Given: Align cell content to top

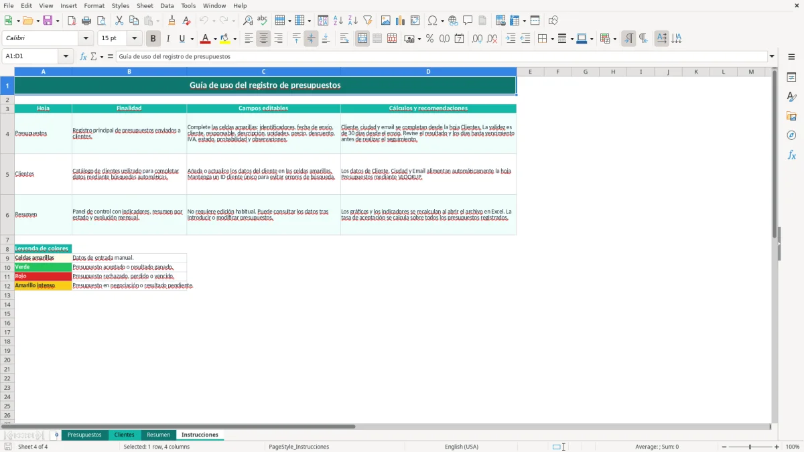Looking at the screenshot, I should [297, 39].
